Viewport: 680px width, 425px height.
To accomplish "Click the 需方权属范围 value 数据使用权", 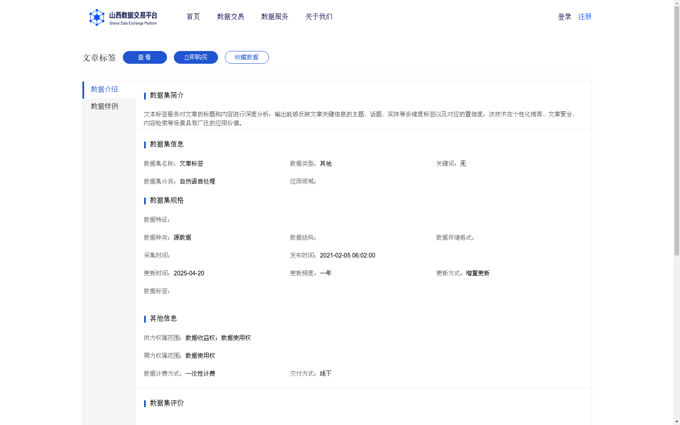I will point(200,356).
